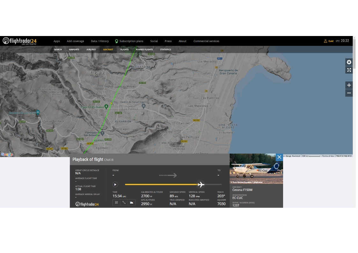Close the flight playback panel

279,157
